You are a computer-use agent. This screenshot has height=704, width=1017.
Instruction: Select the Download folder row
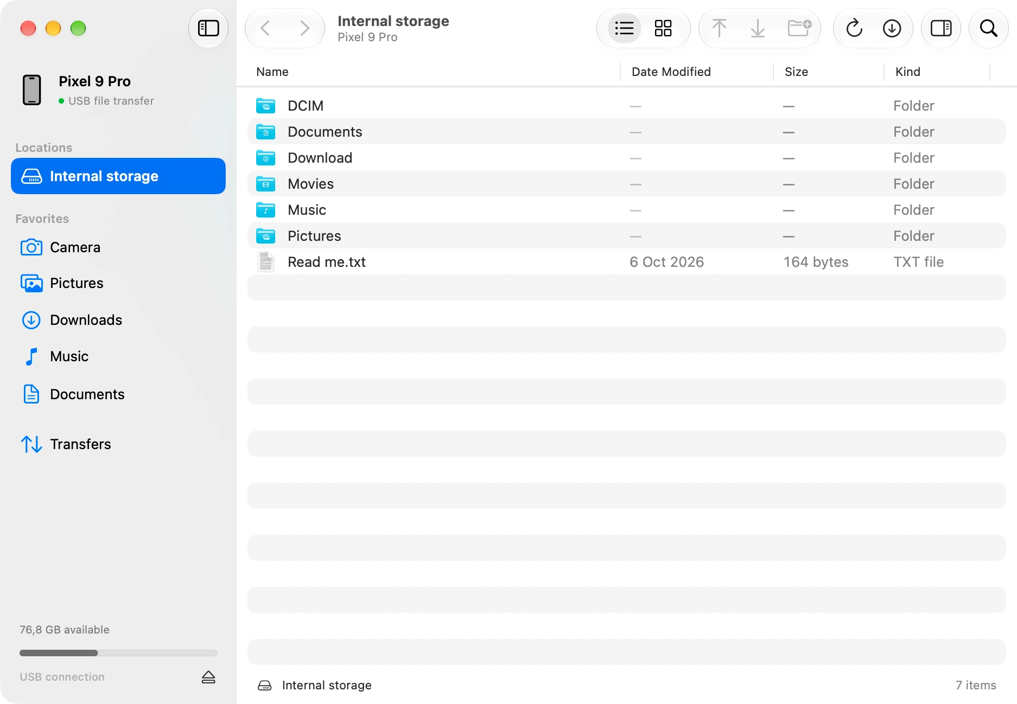626,158
